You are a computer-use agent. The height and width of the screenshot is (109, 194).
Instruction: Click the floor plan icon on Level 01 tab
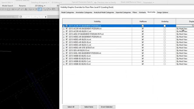pyautogui.click(x=21, y=17)
